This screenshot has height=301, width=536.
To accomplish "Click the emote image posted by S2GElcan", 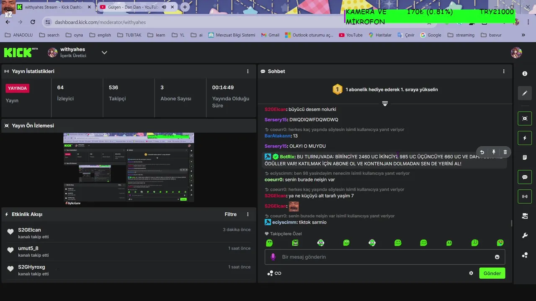I will [x=294, y=206].
